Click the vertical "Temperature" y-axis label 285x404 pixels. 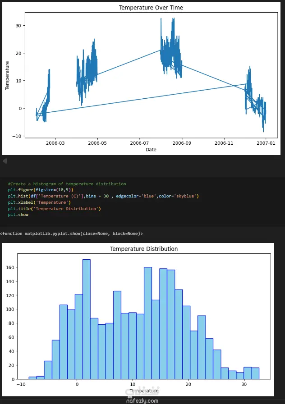(8, 76)
